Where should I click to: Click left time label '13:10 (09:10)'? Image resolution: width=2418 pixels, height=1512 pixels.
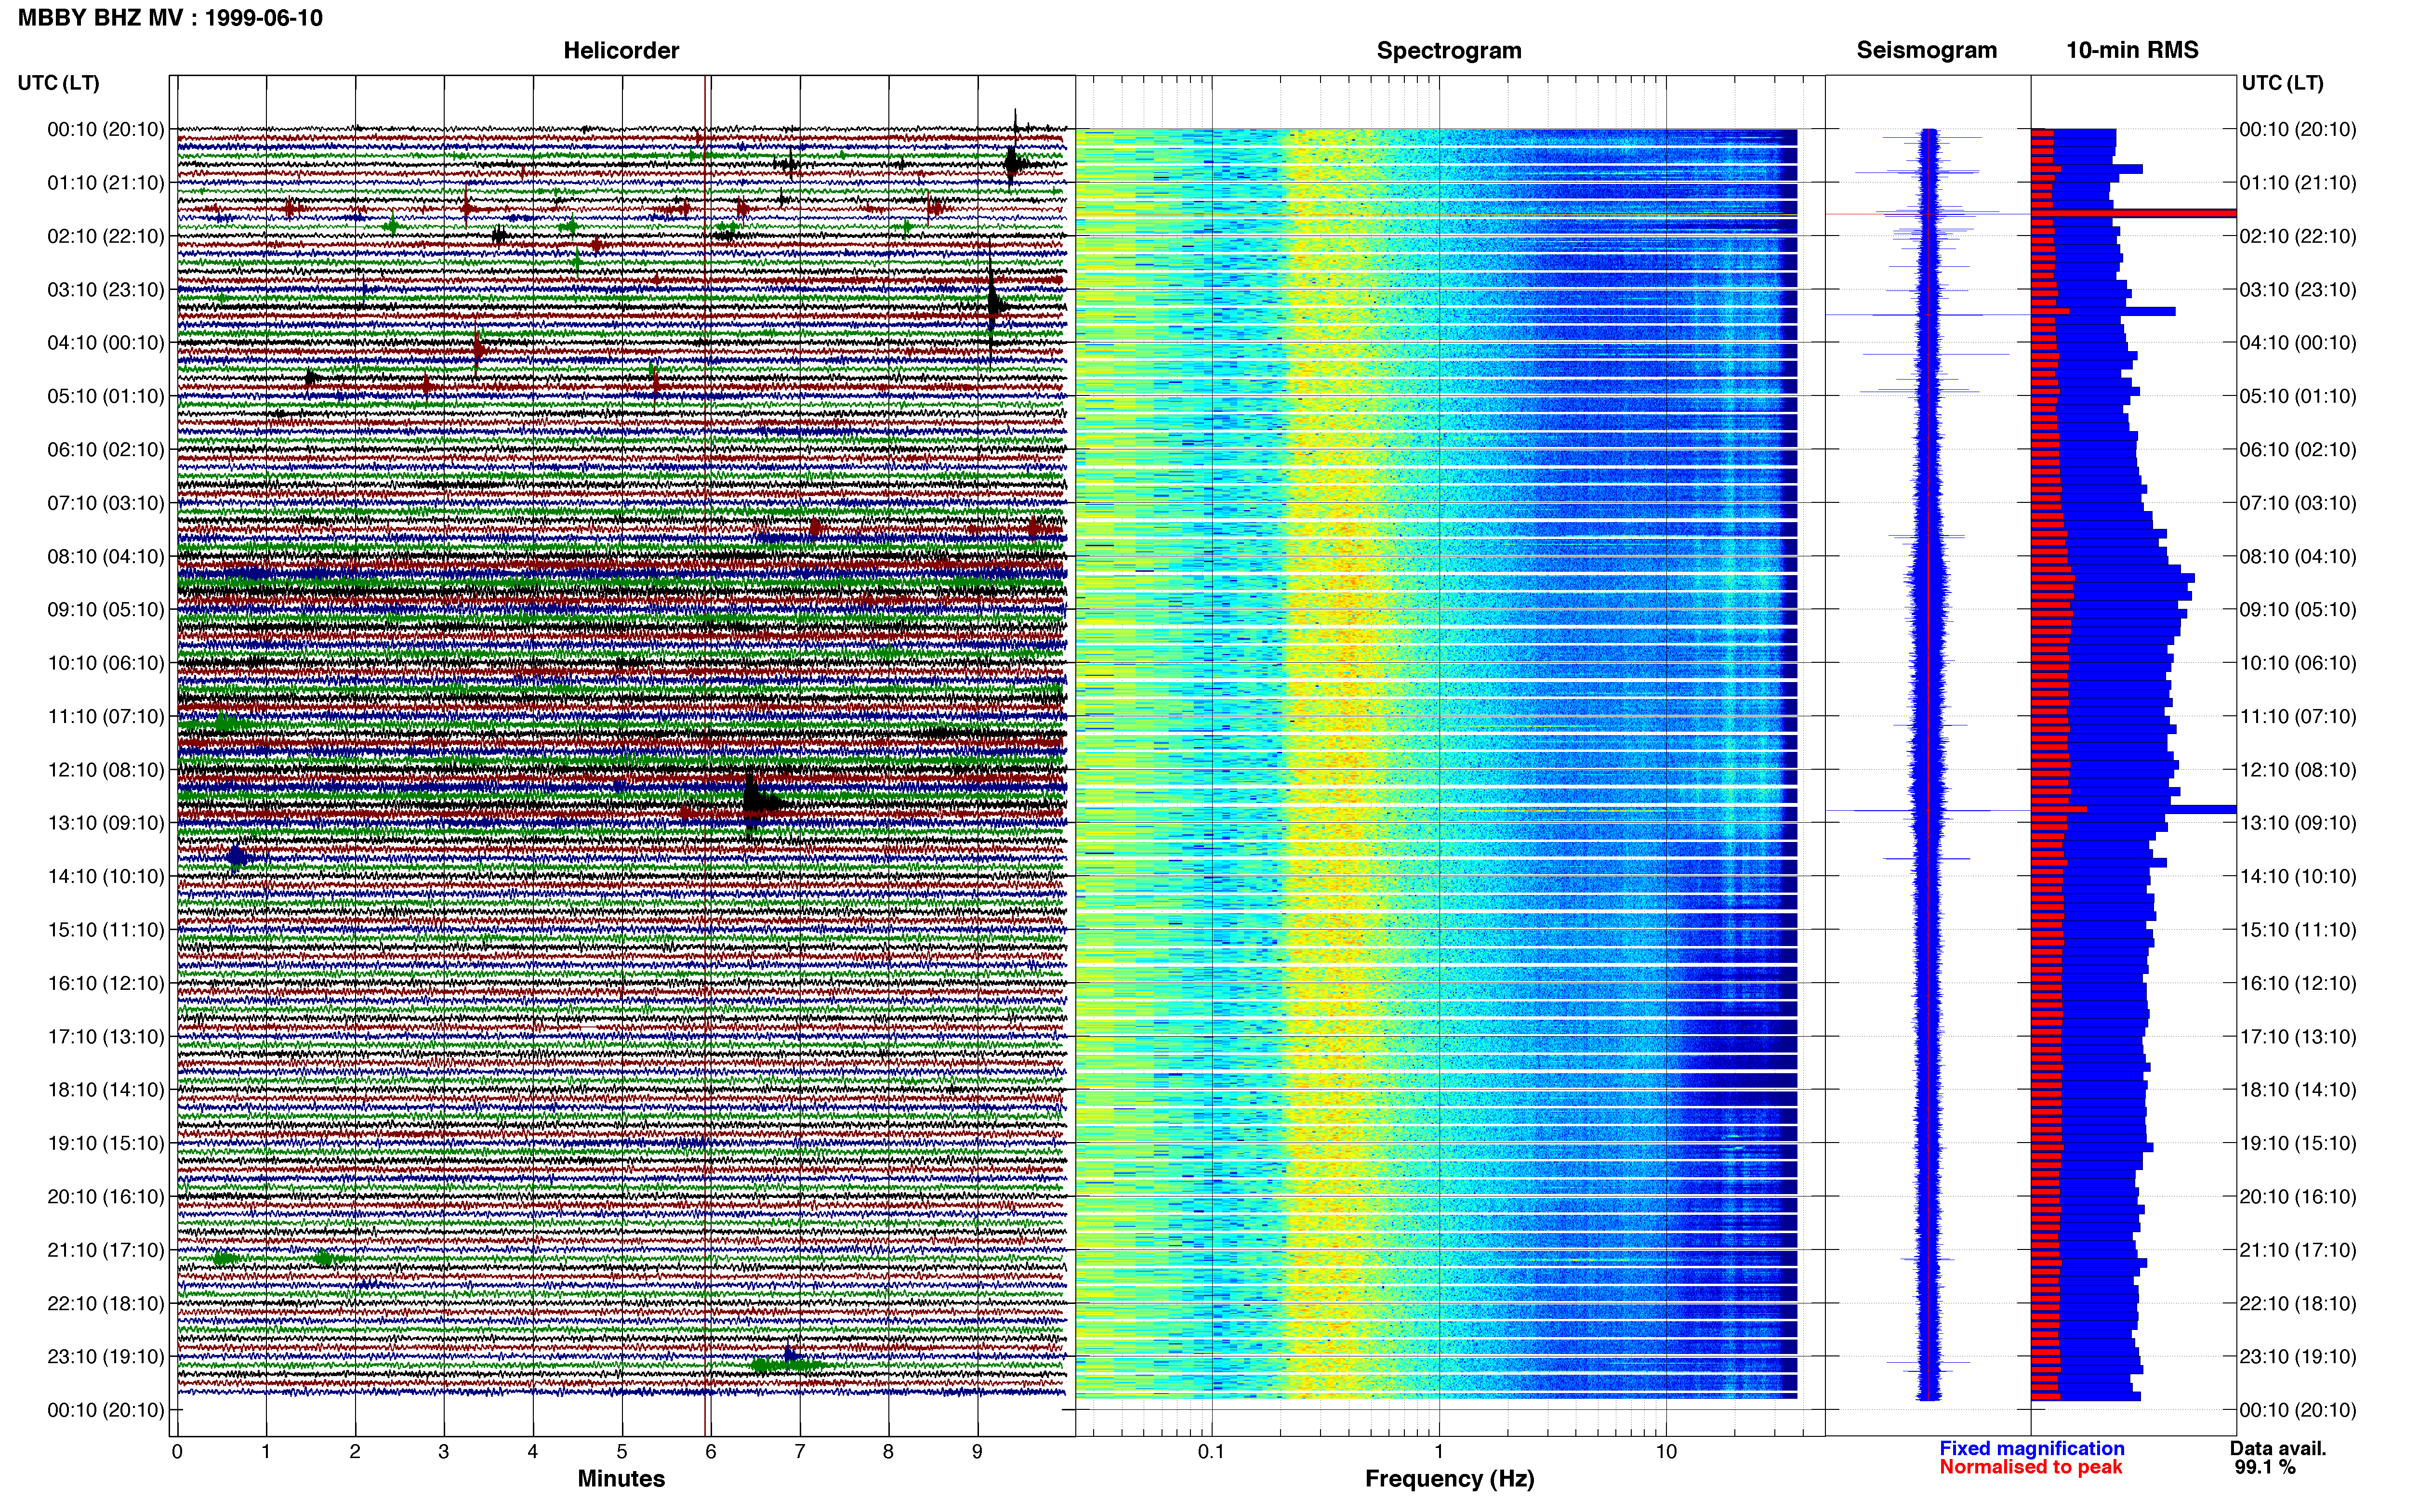pyautogui.click(x=106, y=823)
